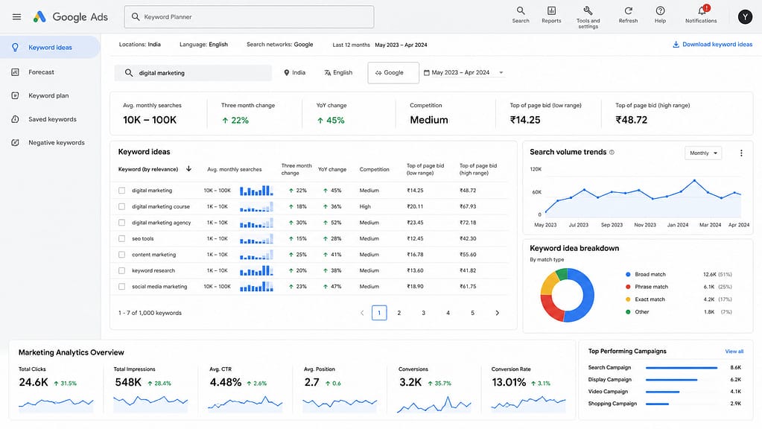Tick the checkbox for keyword research
762x429 pixels.
[122, 270]
